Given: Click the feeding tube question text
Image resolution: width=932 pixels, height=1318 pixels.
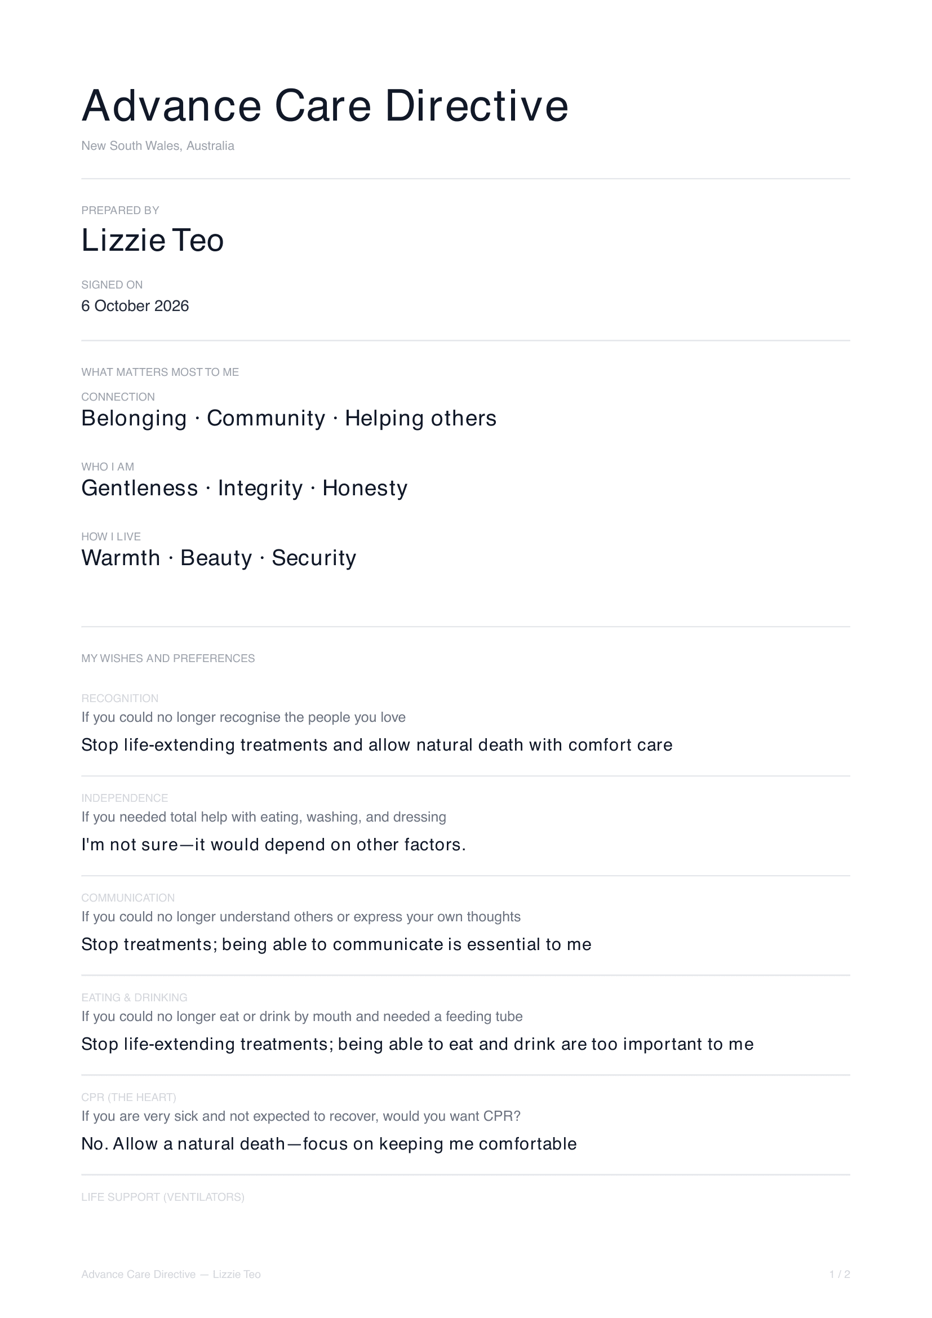Looking at the screenshot, I should point(302,1017).
